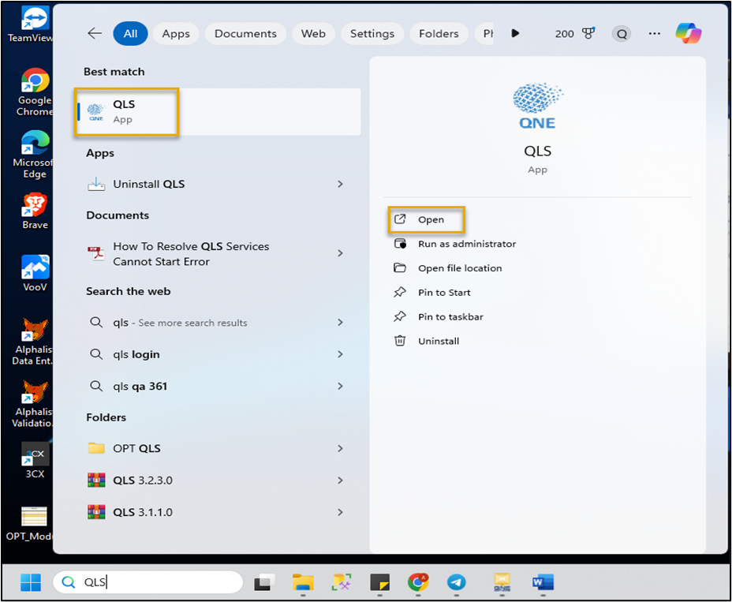The image size is (732, 602).
Task: Open Copilot icon in search panel
Action: (689, 34)
